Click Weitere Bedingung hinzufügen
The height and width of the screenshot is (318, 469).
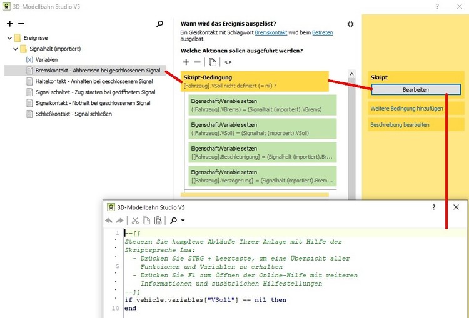point(406,109)
